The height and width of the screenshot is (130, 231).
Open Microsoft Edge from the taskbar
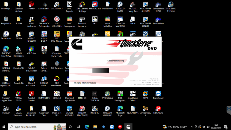87,127
